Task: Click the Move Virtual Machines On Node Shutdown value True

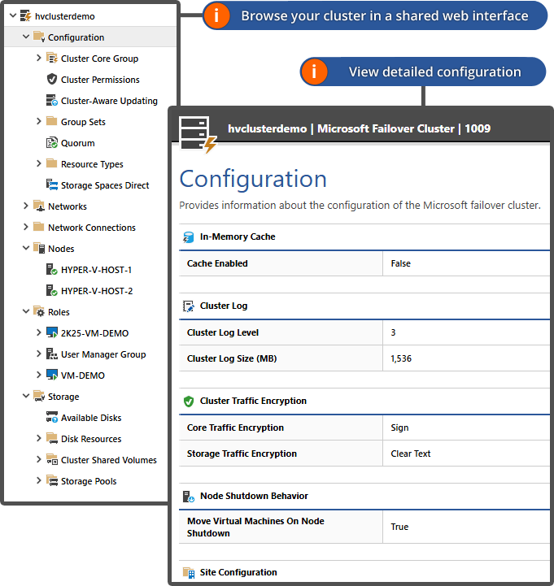Action: point(399,527)
